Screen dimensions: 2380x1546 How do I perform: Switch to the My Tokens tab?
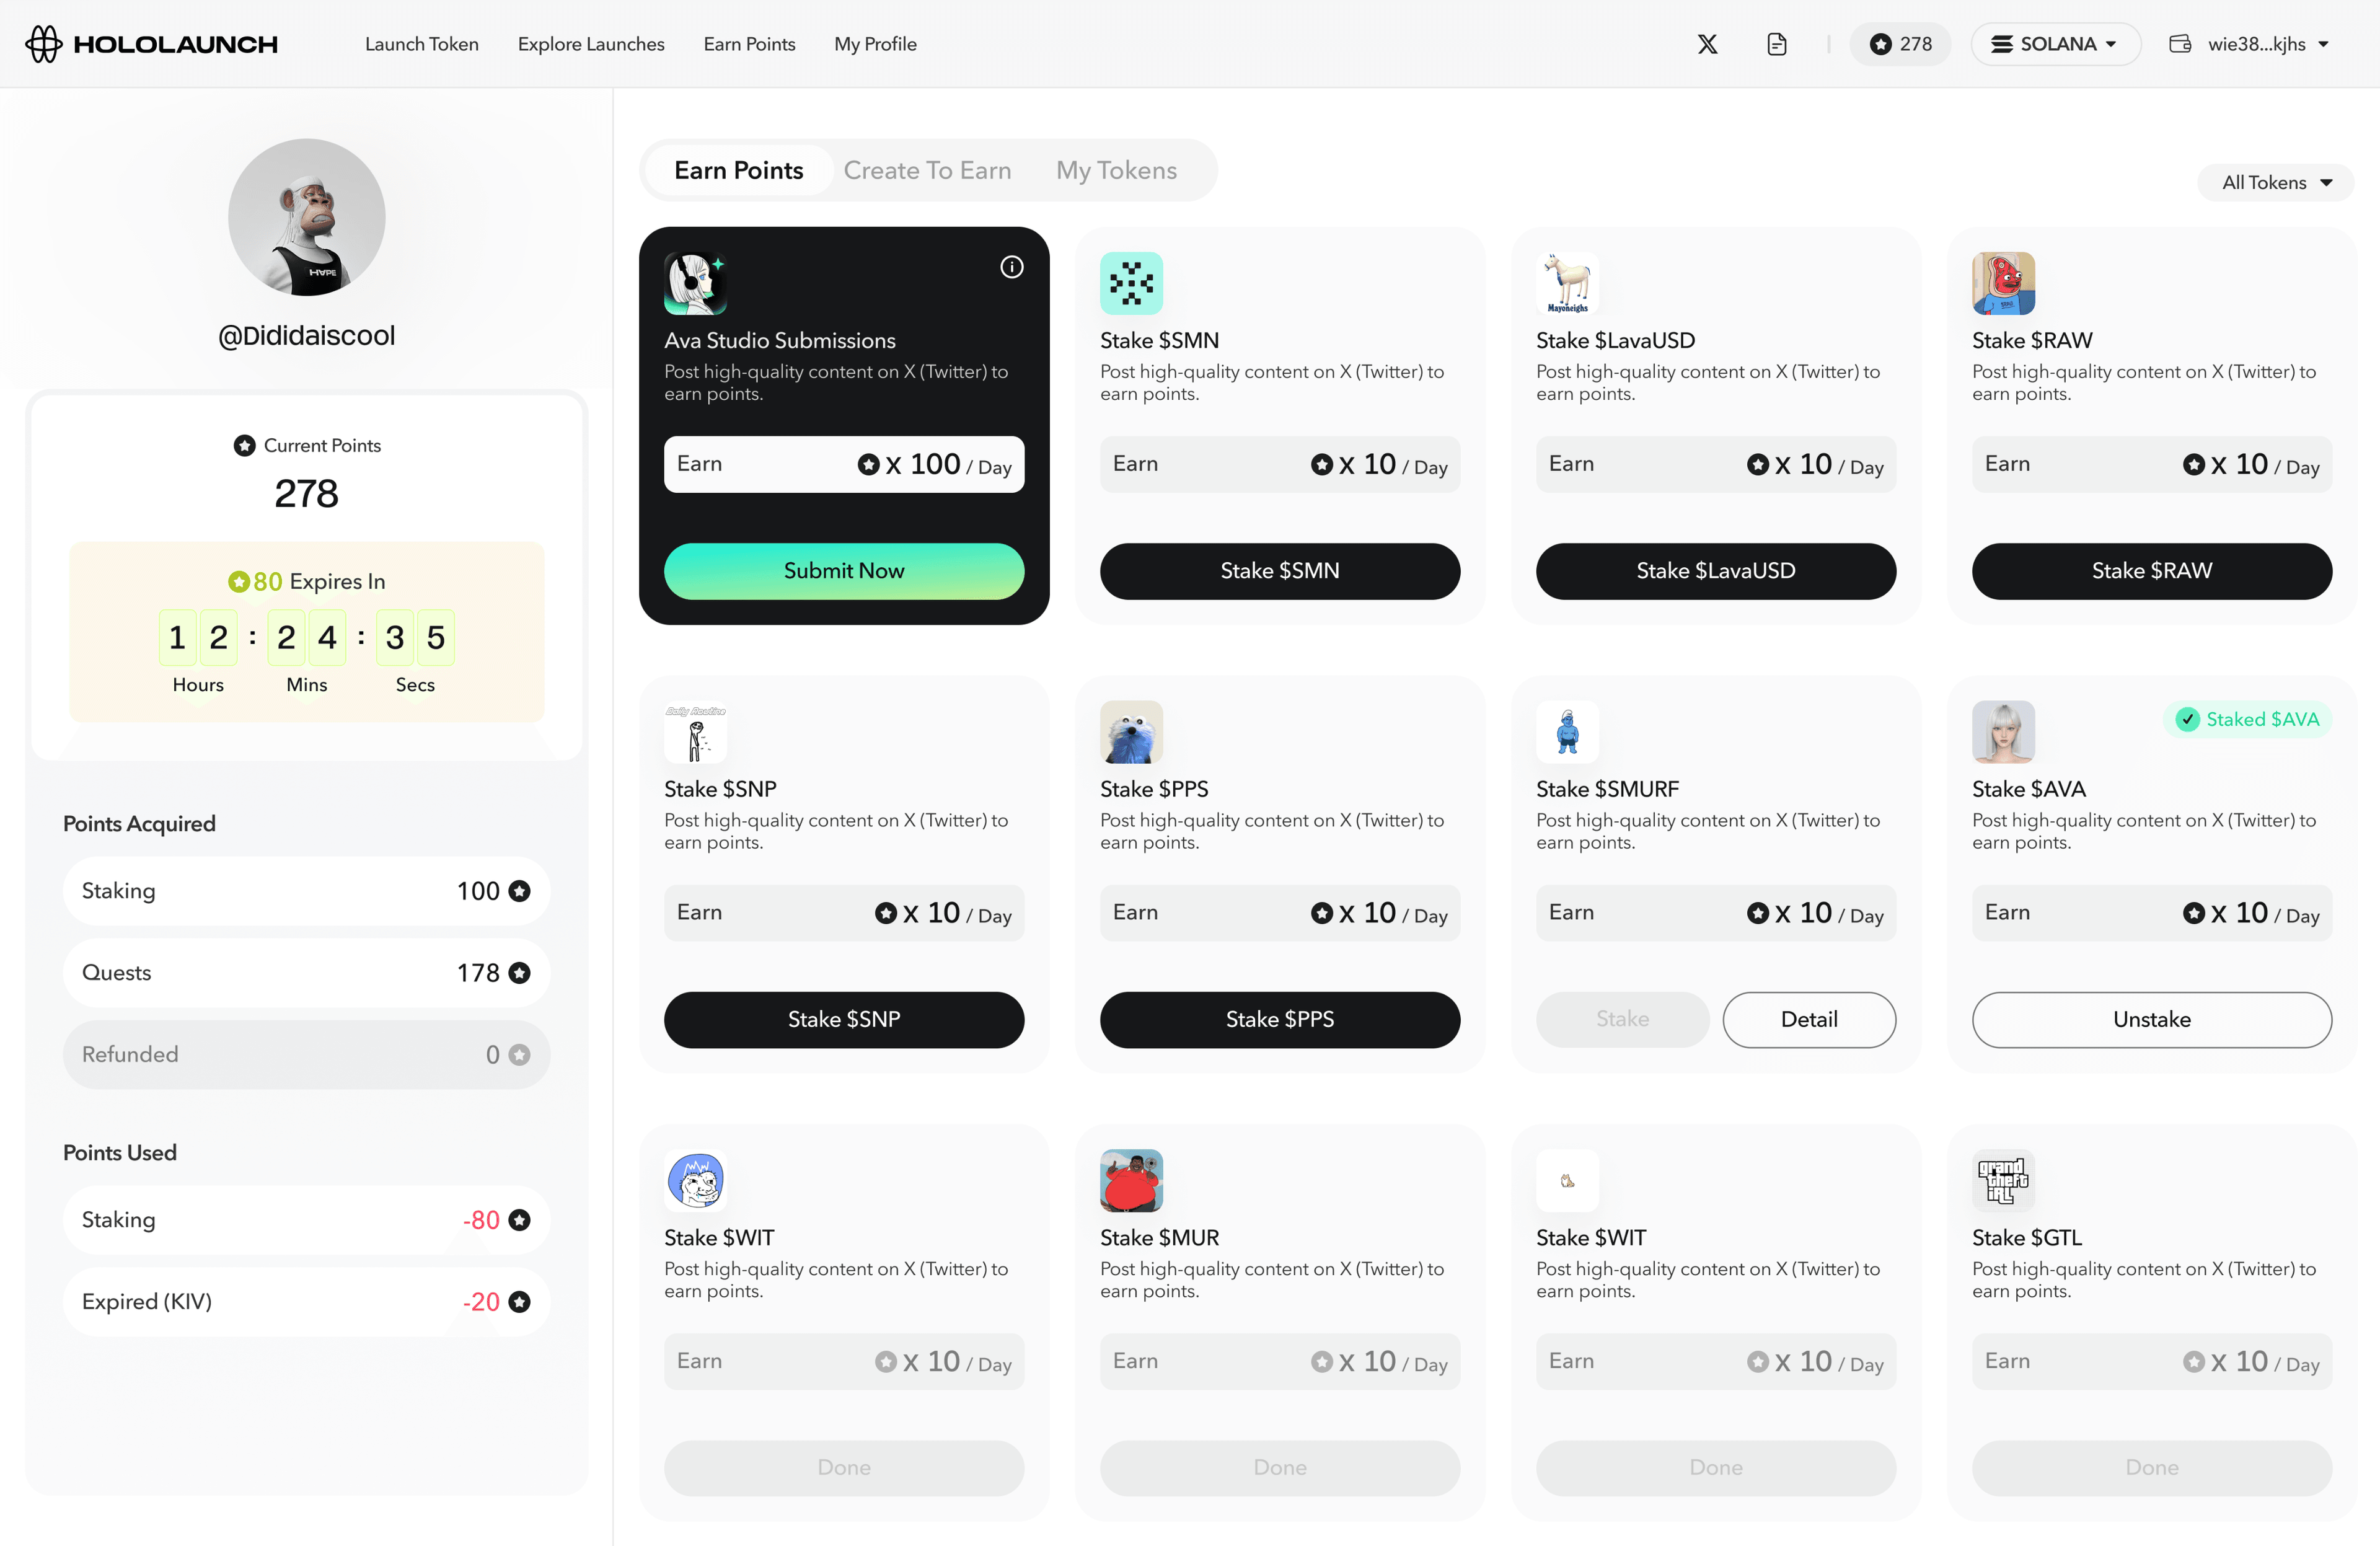point(1116,170)
